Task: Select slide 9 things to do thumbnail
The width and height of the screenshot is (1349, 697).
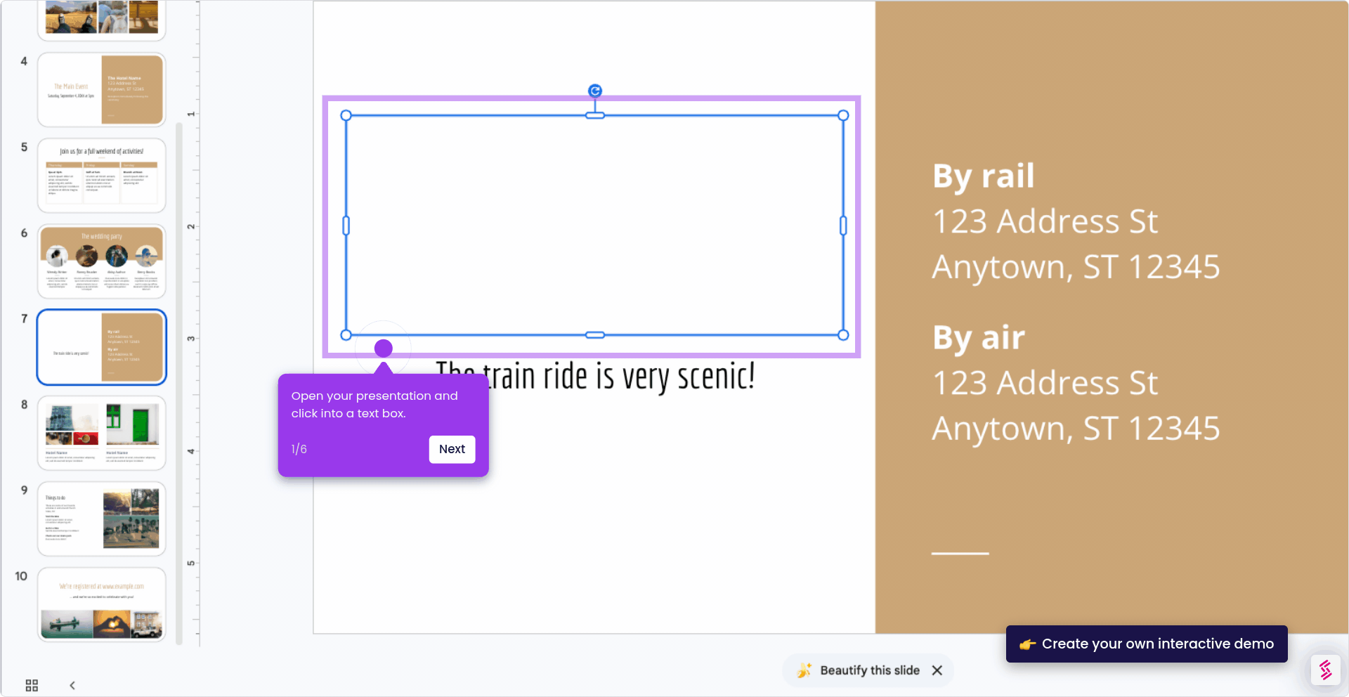Action: click(x=102, y=519)
